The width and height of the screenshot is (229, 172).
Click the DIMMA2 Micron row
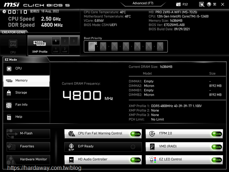tap(175, 86)
